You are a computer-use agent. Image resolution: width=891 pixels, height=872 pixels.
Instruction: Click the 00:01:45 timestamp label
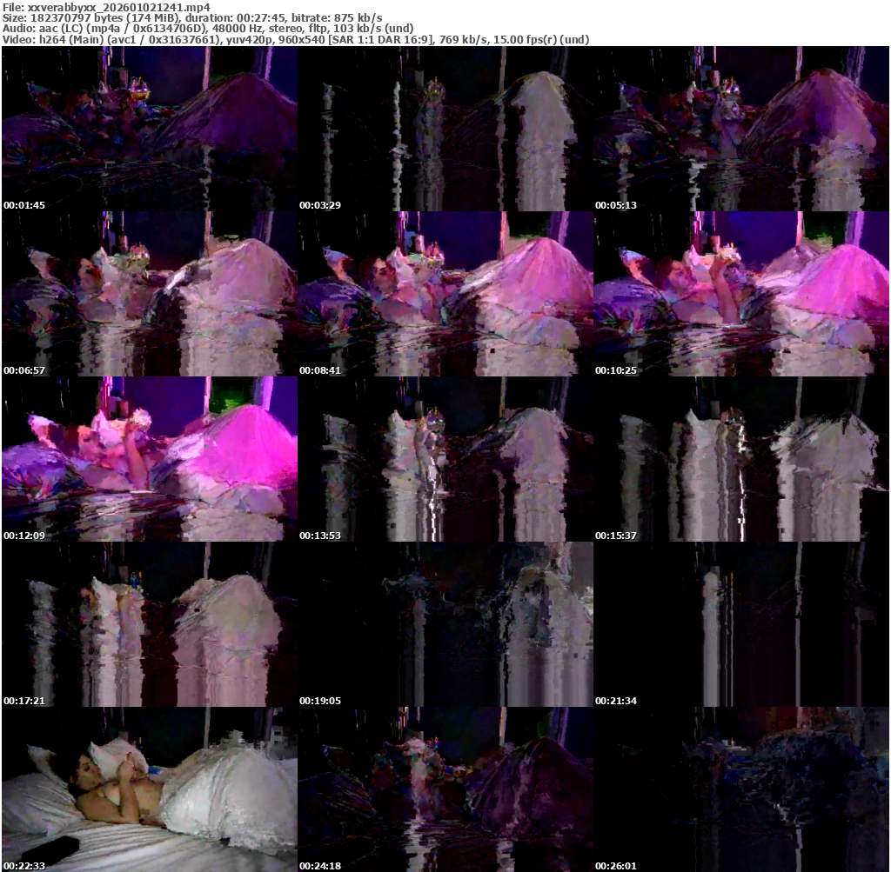coord(24,205)
